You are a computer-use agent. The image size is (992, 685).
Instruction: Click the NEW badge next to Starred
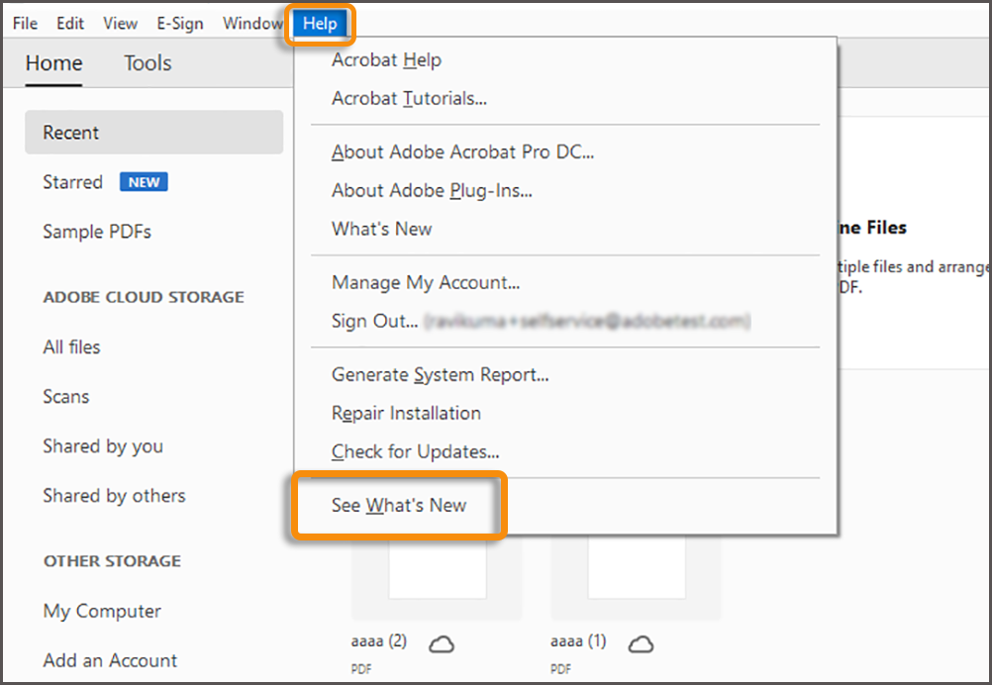tap(143, 182)
